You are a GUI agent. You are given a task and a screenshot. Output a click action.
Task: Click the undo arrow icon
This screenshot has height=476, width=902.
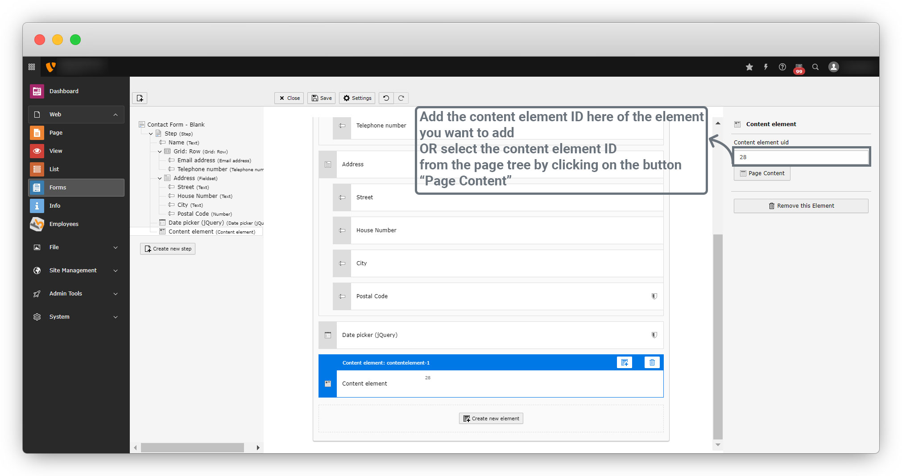386,98
